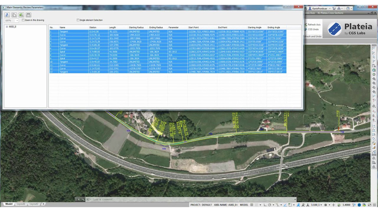Screen dimensions: 378x212
Task: Click the refresh icon in Review Parameters toolbar
Action: pyautogui.click(x=7, y=15)
